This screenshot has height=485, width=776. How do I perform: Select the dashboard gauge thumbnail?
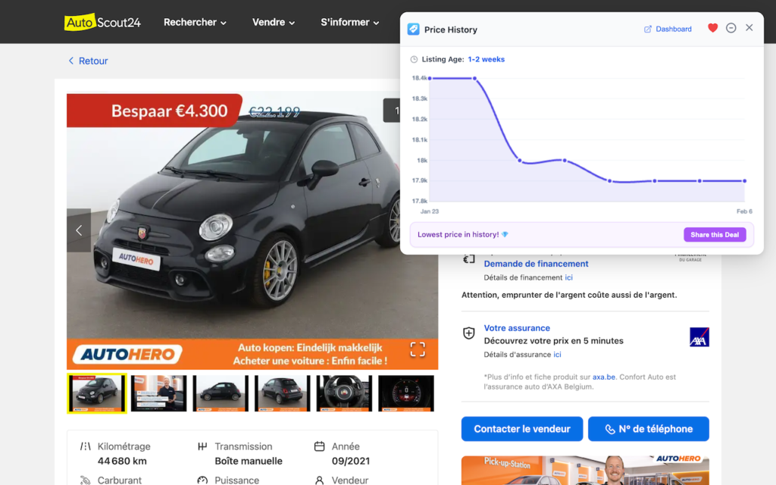[x=406, y=393]
